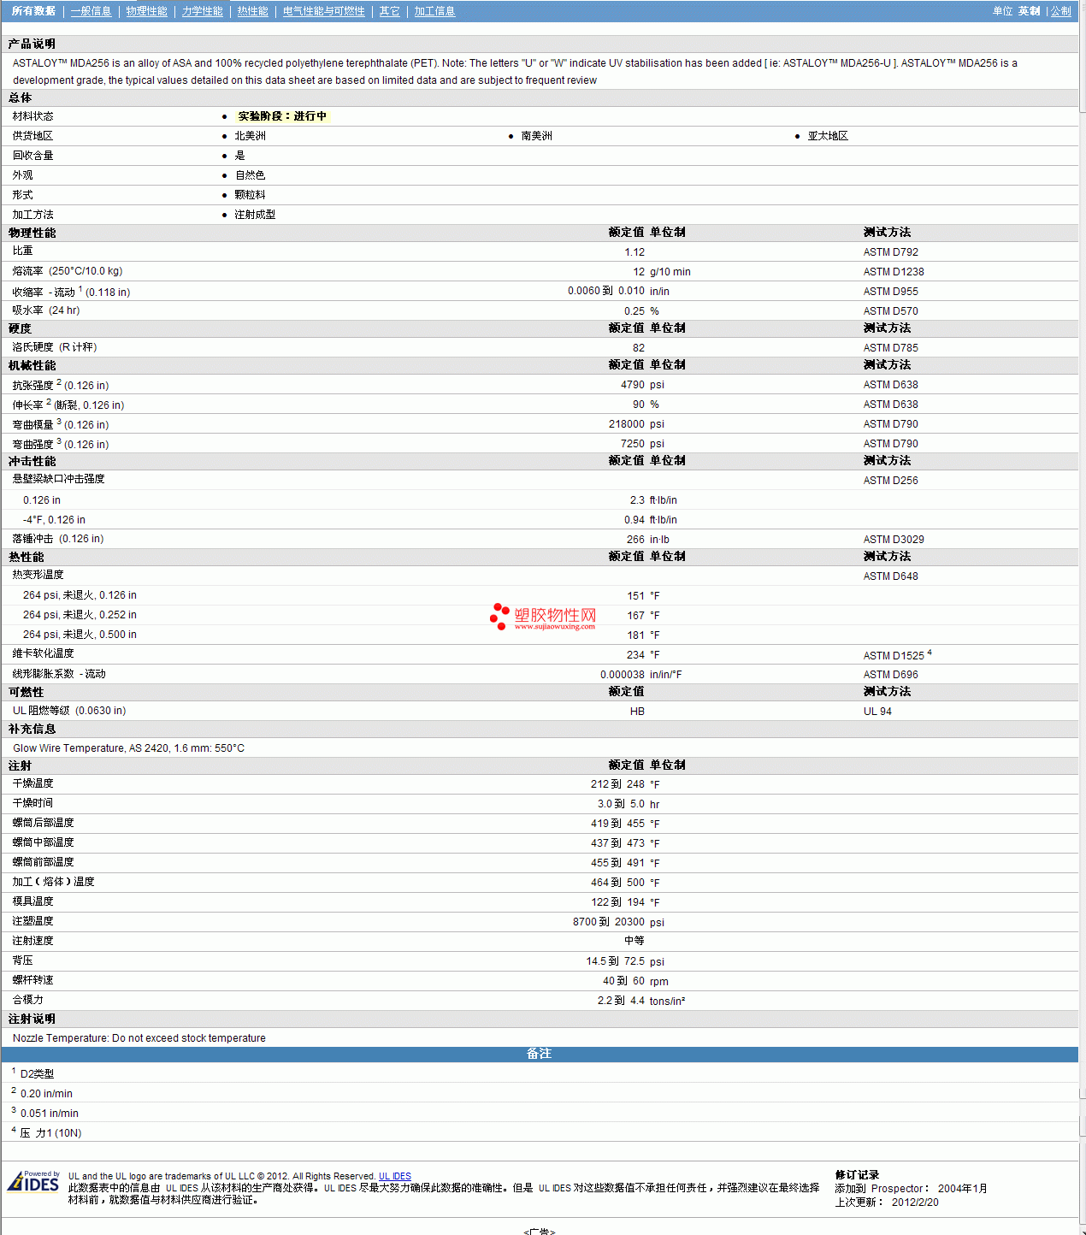Click the ASTM D570 test method

(890, 311)
